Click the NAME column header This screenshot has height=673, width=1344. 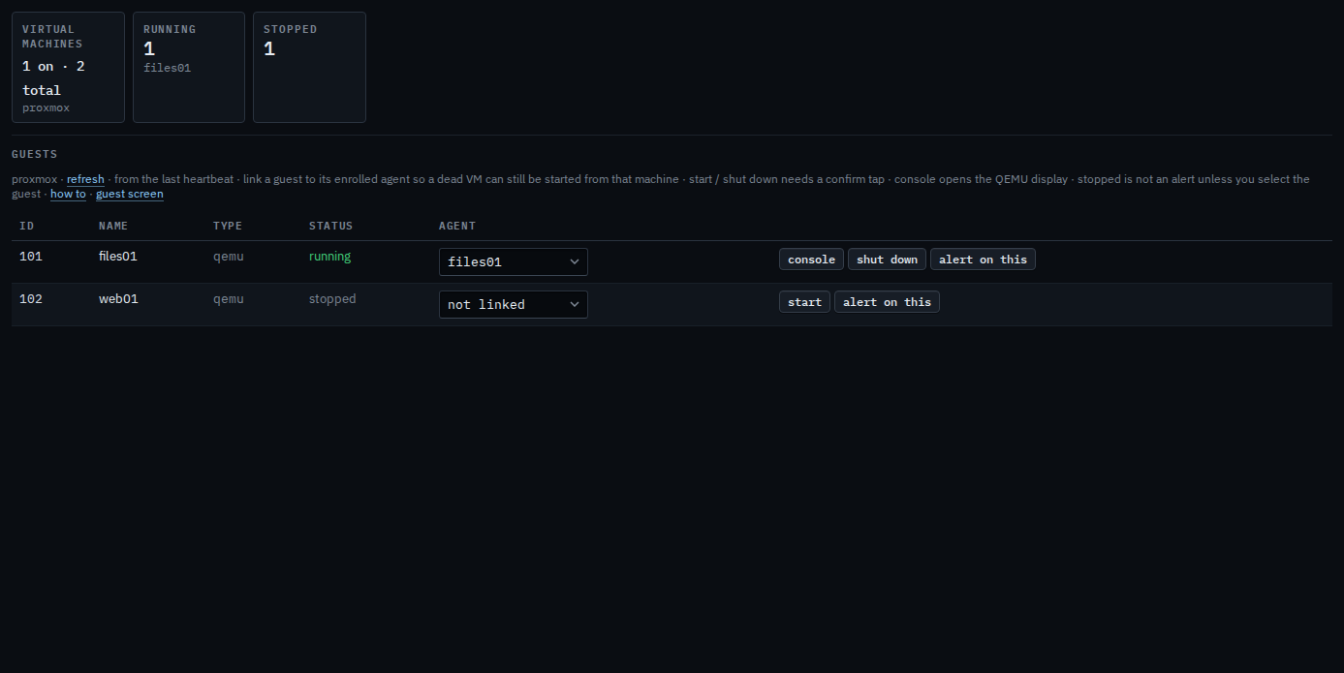pos(113,226)
